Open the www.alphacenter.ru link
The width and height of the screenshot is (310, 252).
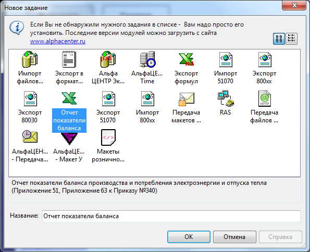tap(58, 41)
